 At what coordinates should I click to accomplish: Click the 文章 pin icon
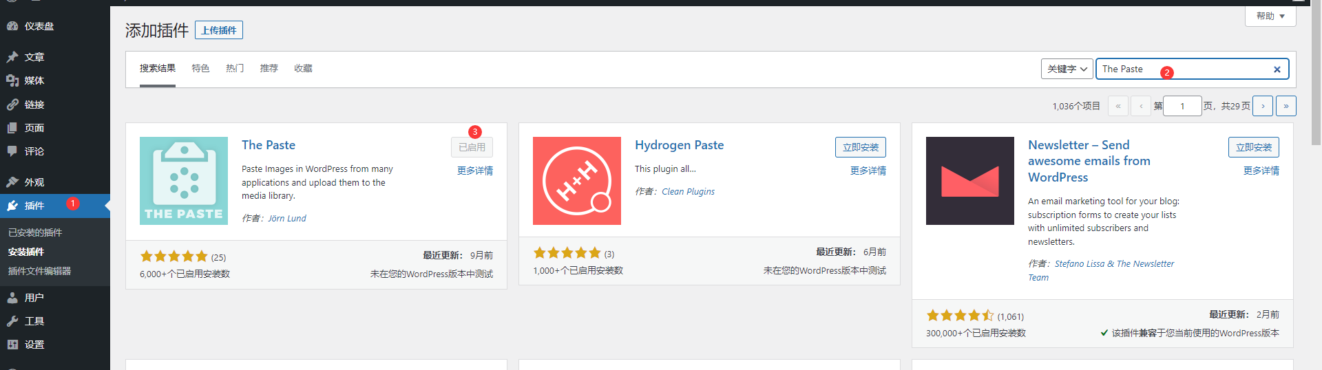pos(12,57)
